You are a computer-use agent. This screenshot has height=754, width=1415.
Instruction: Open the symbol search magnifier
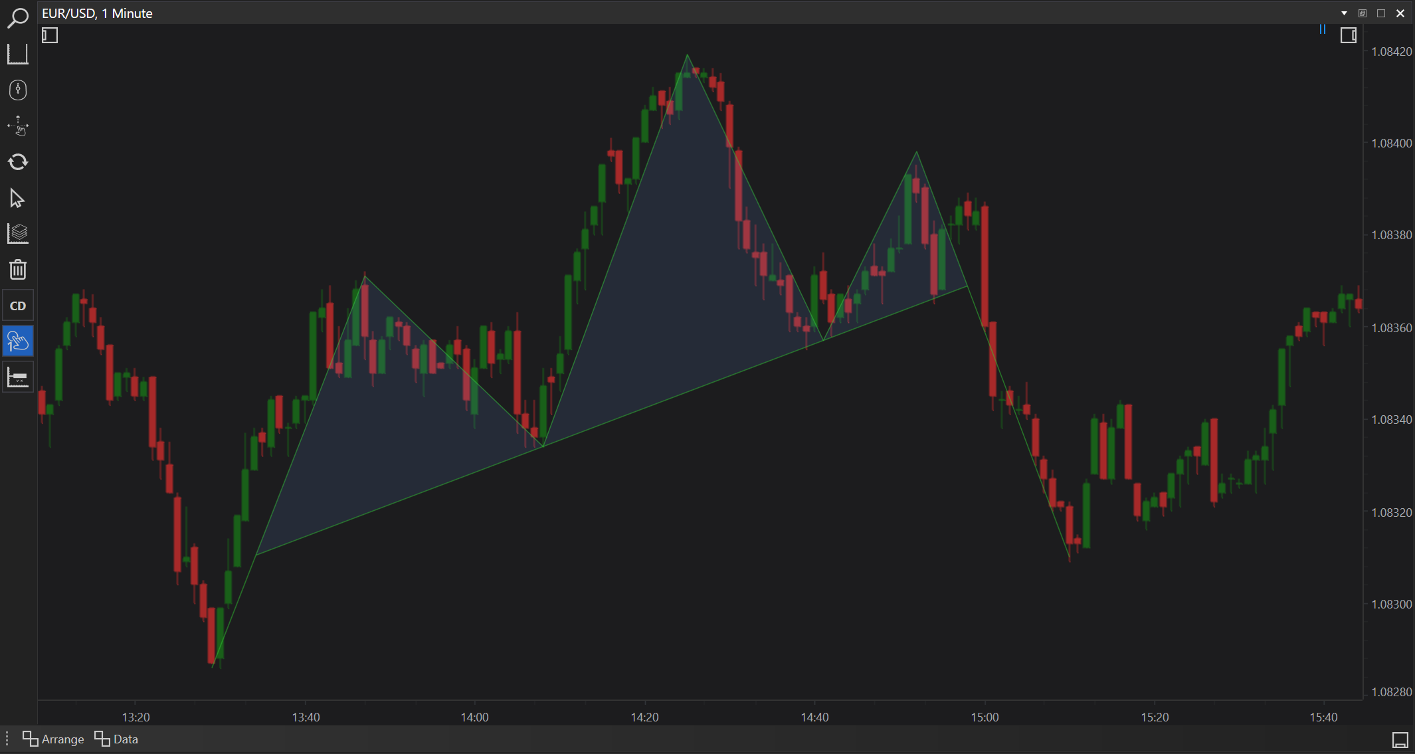coord(18,18)
